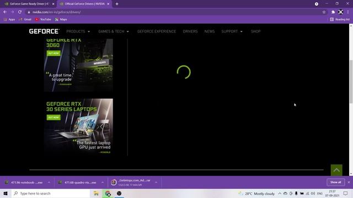353x198 pixels.
Task: Close the downloads bar
Action: tap(349, 182)
